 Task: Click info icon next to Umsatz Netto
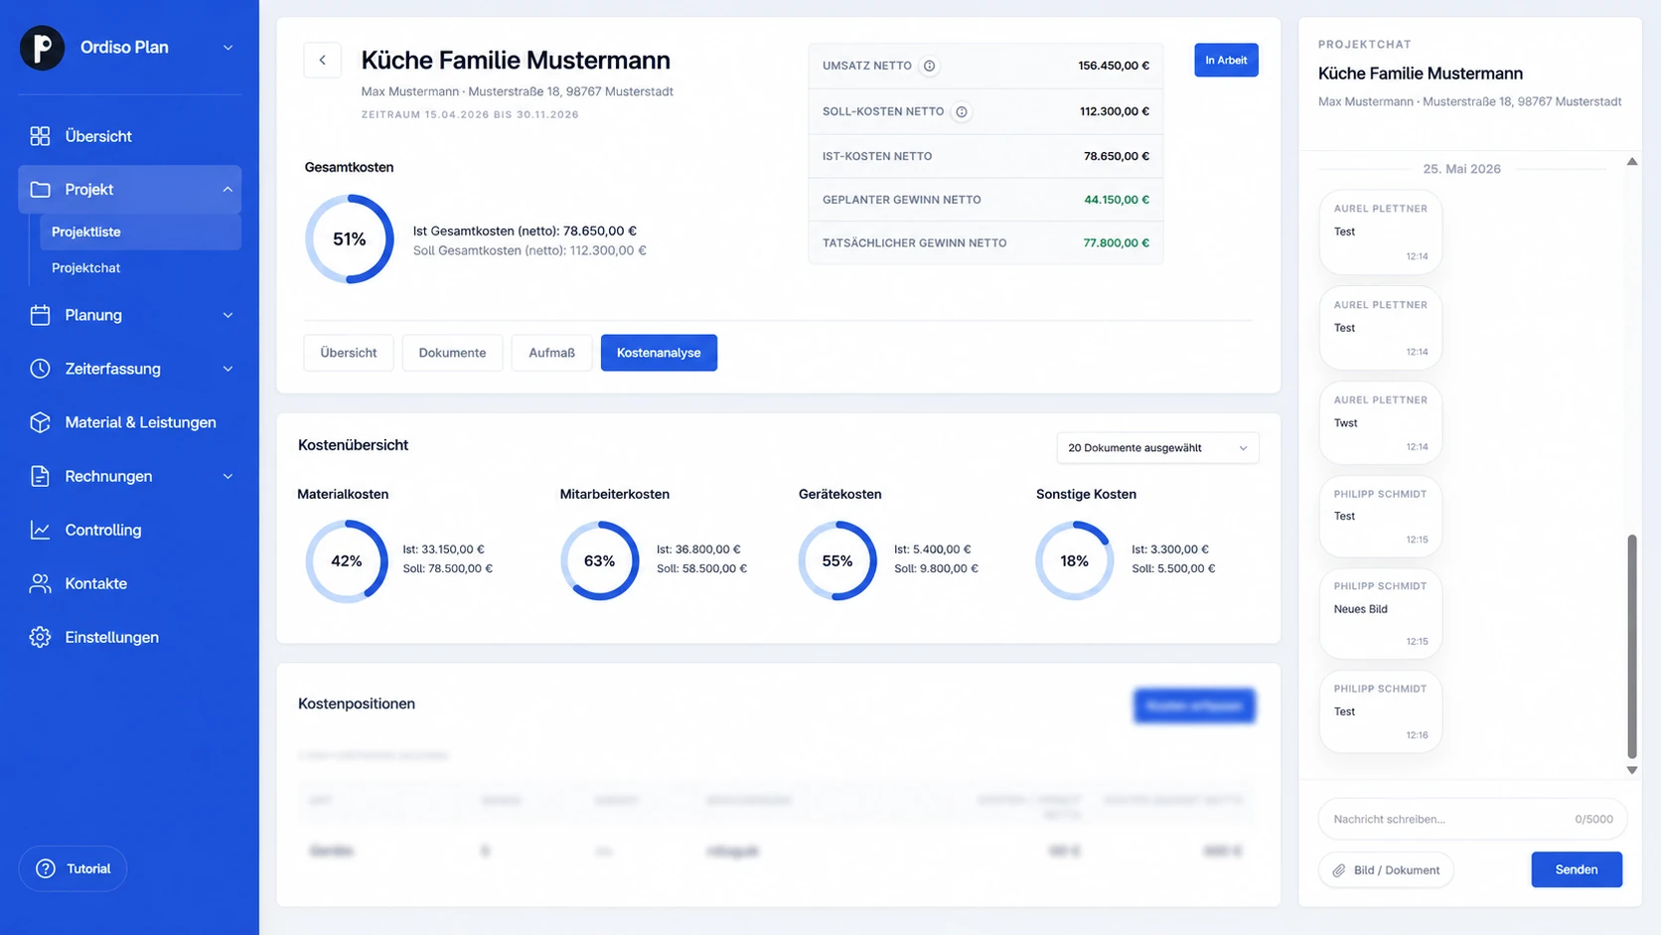[x=929, y=66]
